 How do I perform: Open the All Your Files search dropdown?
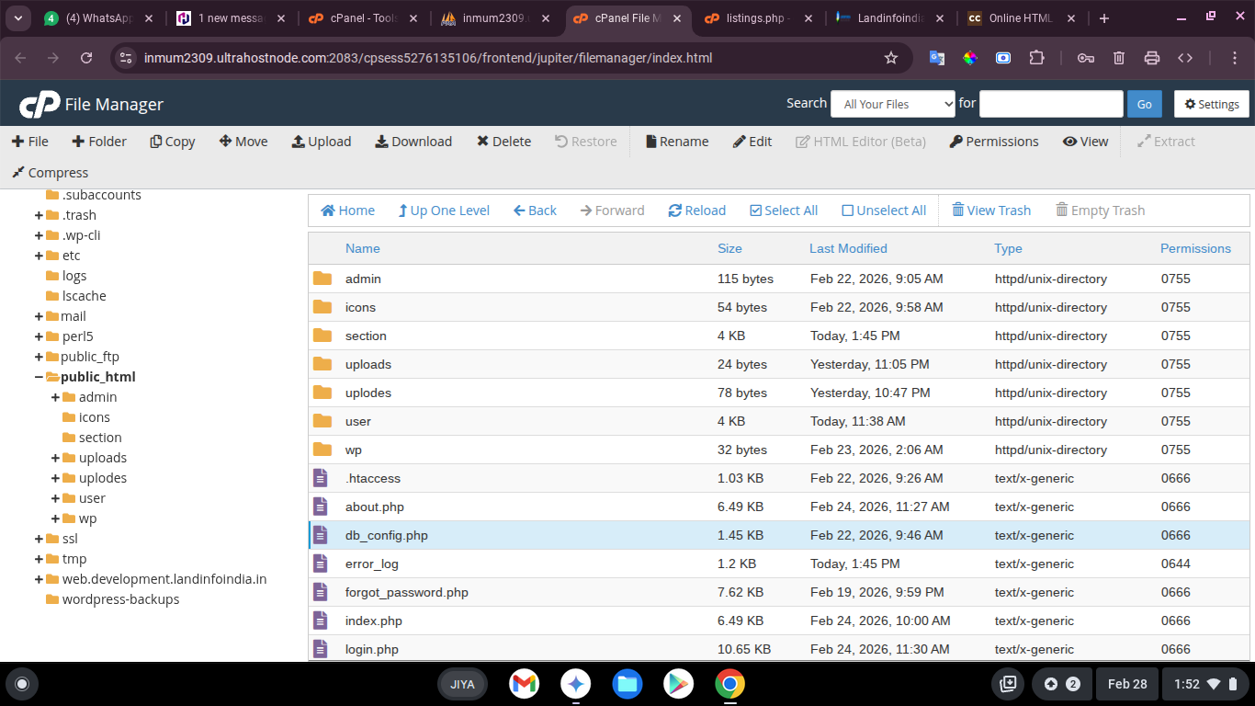(x=893, y=104)
